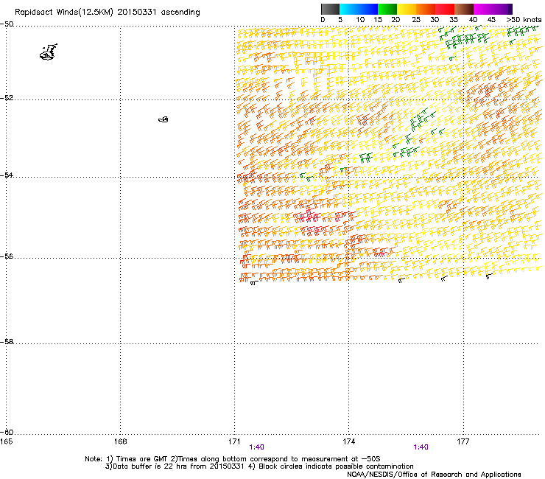Image resolution: width=545 pixels, height=479 pixels.
Task: Click the '177' longitude axis label
Action: point(463,441)
